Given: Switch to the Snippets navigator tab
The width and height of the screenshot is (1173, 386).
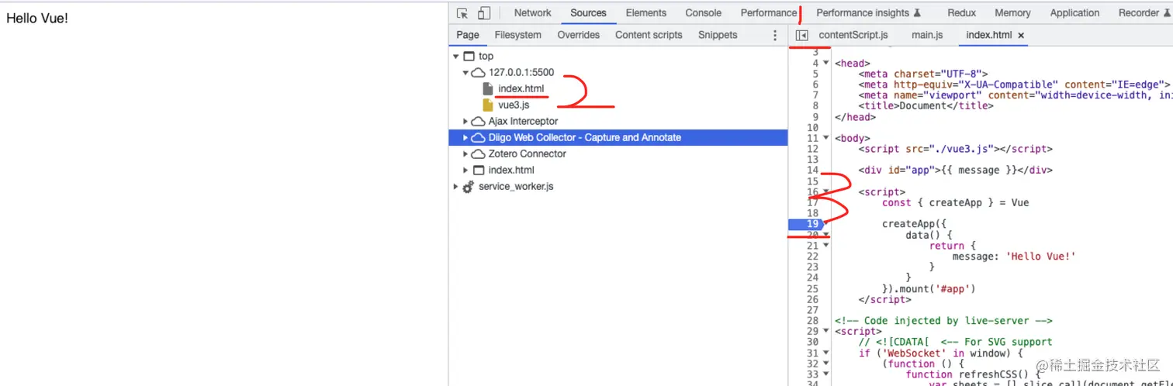Looking at the screenshot, I should [718, 35].
